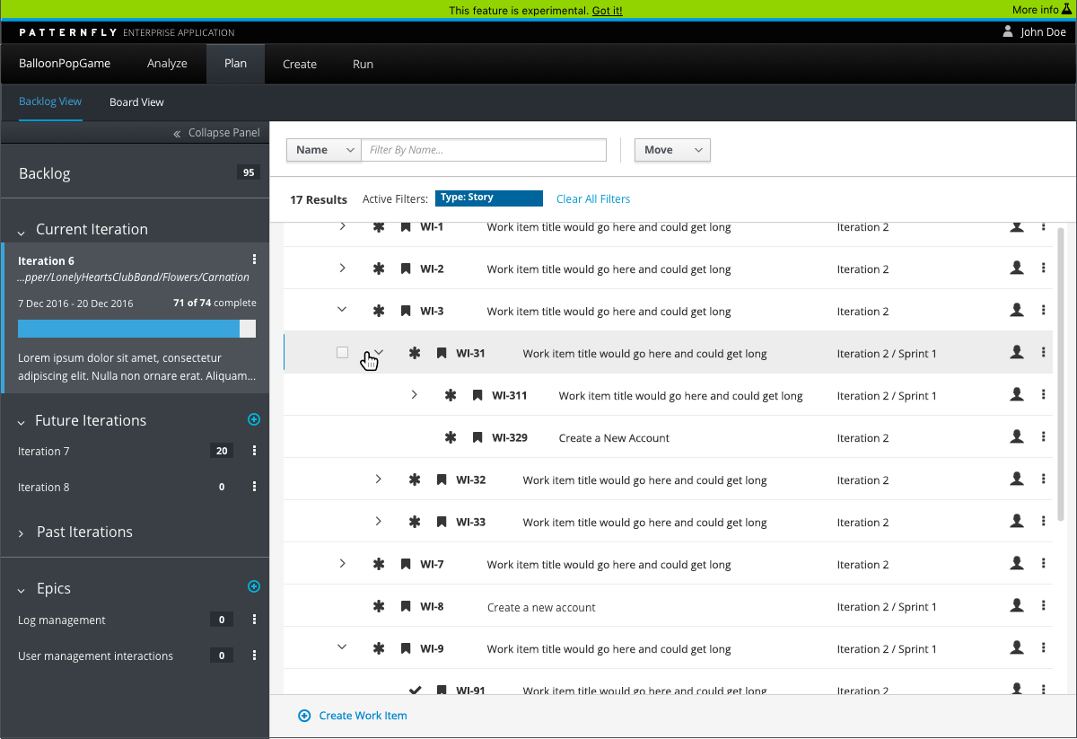1077x739 pixels.
Task: Select the Plan tab
Action: click(235, 64)
